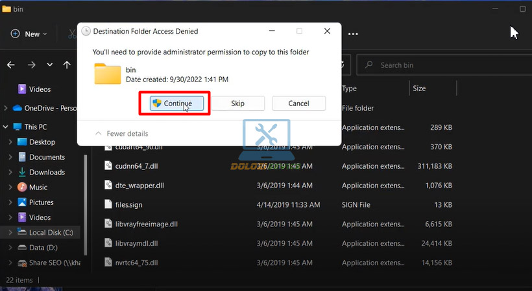Click the forward navigation arrow
Screen dimensions: 532x291
pos(32,65)
